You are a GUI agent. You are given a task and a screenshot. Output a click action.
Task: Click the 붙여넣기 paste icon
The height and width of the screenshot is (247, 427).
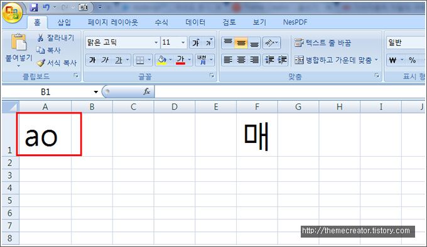tap(18, 42)
